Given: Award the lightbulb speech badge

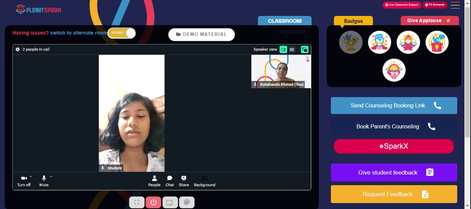Looking at the screenshot, I should (437, 42).
